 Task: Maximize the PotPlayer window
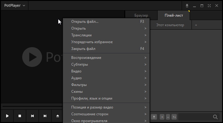pos(202,6)
